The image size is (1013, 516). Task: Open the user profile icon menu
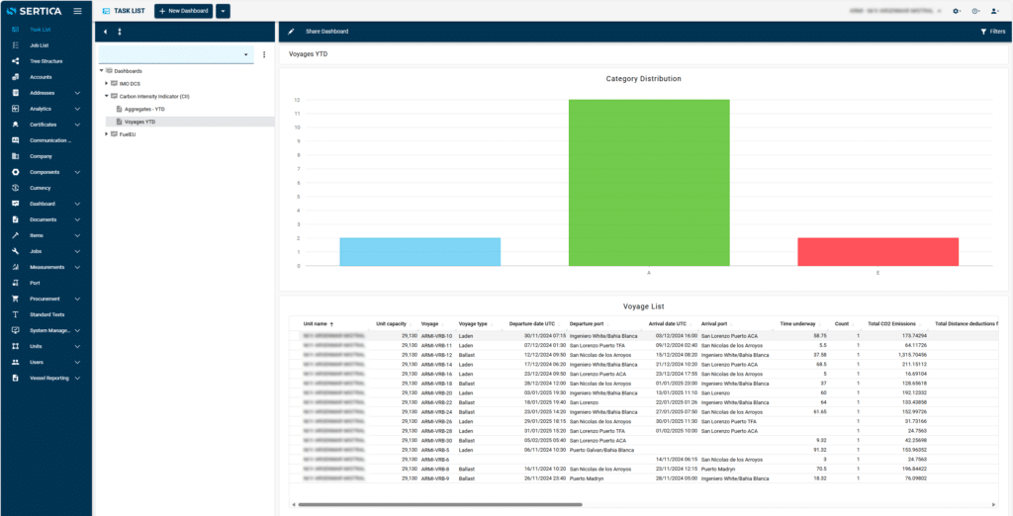pyautogui.click(x=995, y=11)
